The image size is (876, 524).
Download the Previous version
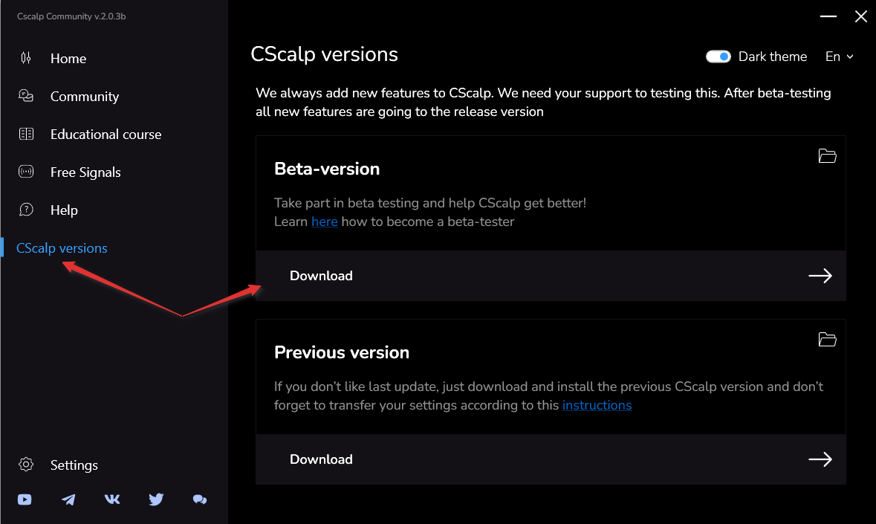[x=551, y=459]
